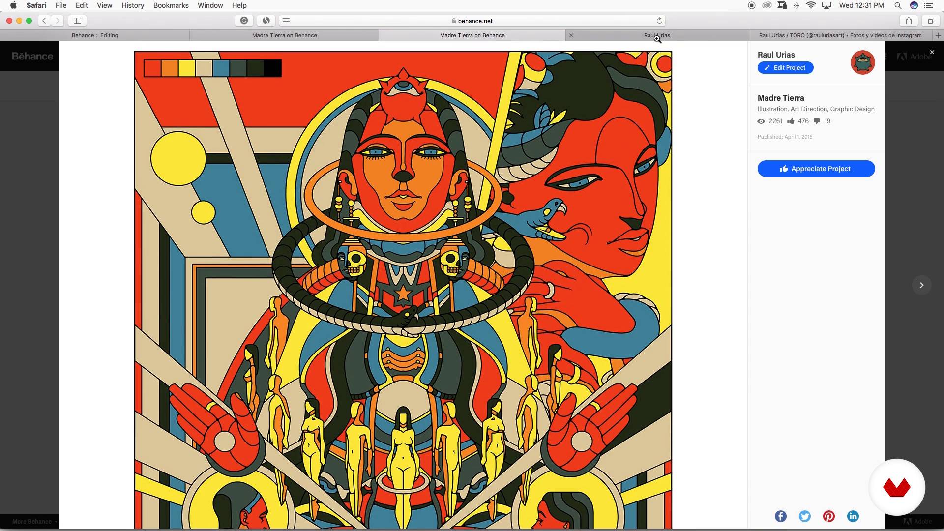Click the Appreciate Project button
Screen dimensions: 944x531
[x=816, y=169]
